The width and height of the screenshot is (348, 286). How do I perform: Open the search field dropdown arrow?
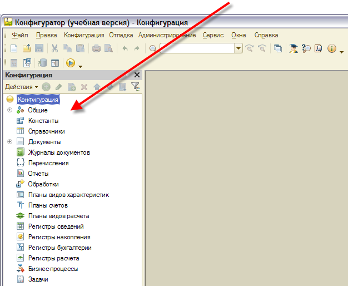click(x=238, y=49)
